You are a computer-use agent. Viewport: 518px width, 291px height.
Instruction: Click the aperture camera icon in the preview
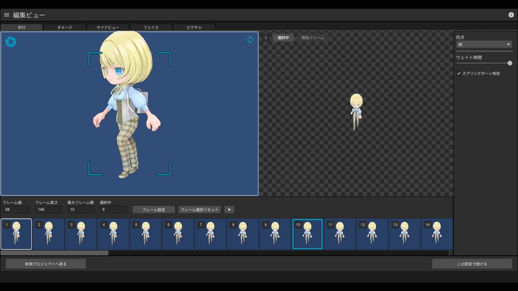pyautogui.click(x=11, y=41)
